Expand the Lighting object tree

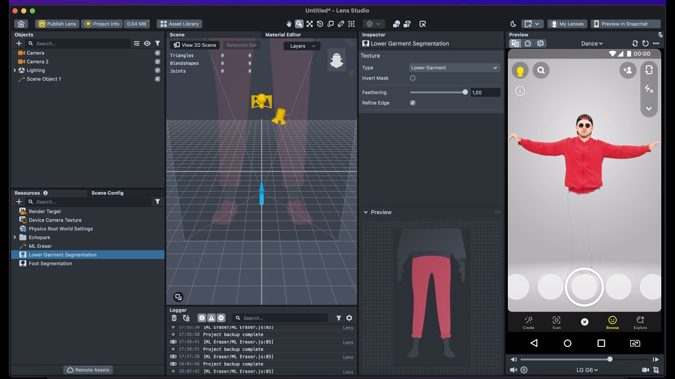pyautogui.click(x=15, y=71)
